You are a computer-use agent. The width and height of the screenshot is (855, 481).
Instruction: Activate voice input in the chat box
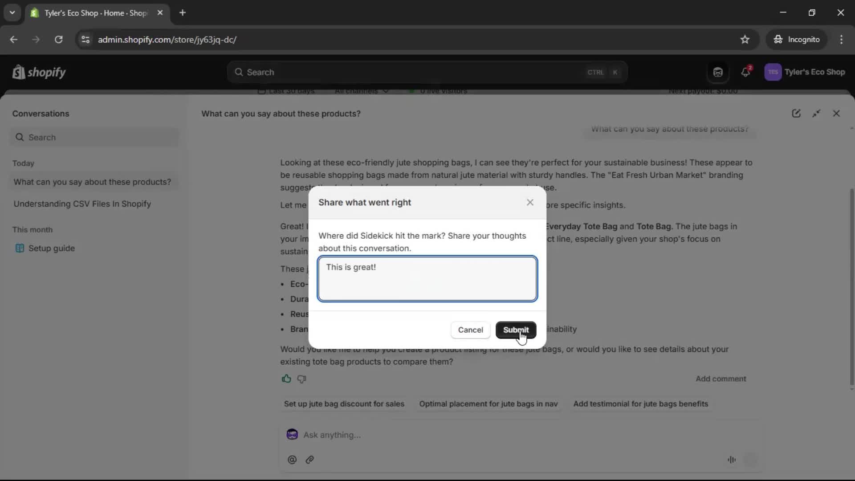coord(732,460)
